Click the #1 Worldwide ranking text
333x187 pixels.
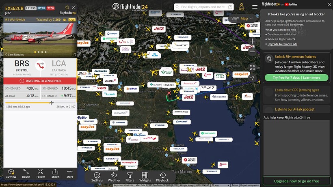15,19
